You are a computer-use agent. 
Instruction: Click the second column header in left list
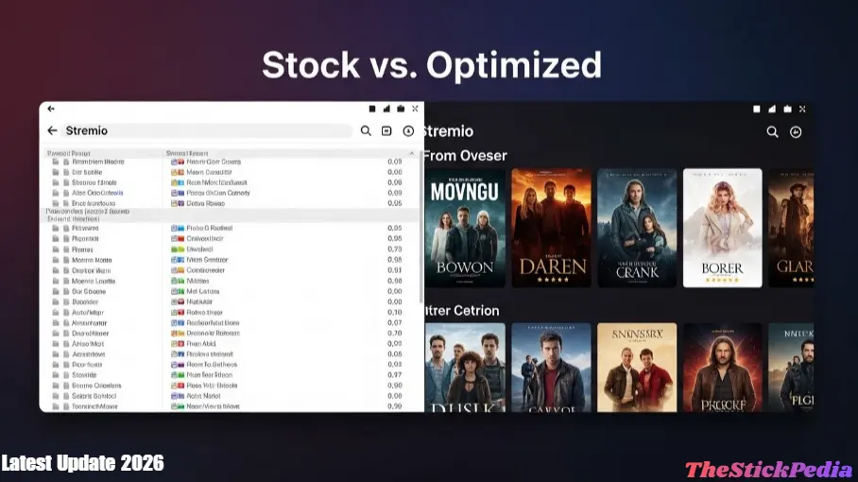click(x=187, y=154)
